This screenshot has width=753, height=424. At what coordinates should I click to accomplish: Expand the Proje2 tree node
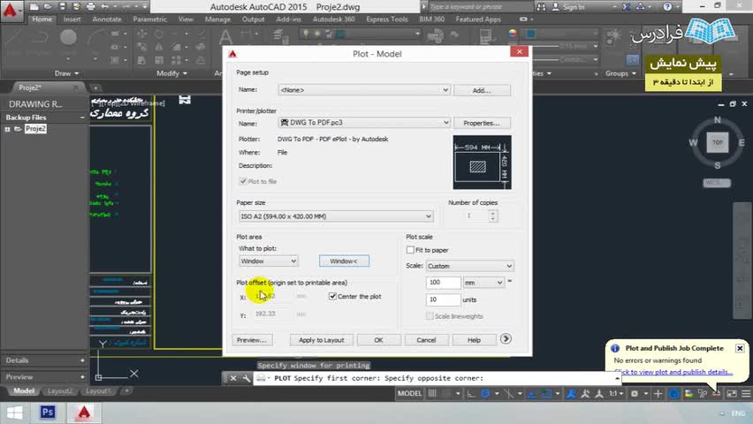click(x=7, y=129)
